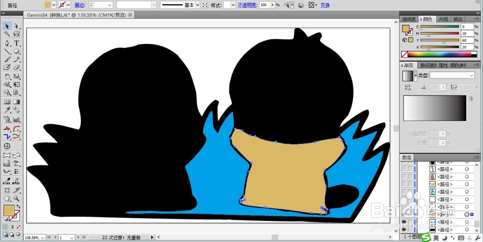
Task: Open the artboard page number dropdown
Action: (x=71, y=237)
